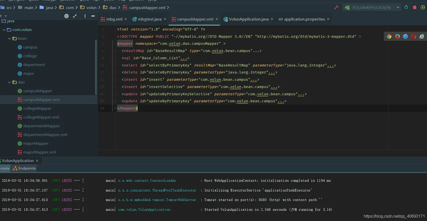Expand the folded insertSelective block

point(115,87)
